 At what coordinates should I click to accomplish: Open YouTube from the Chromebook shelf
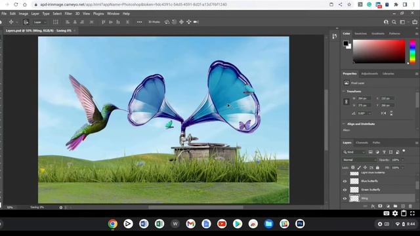pyautogui.click(x=222, y=224)
